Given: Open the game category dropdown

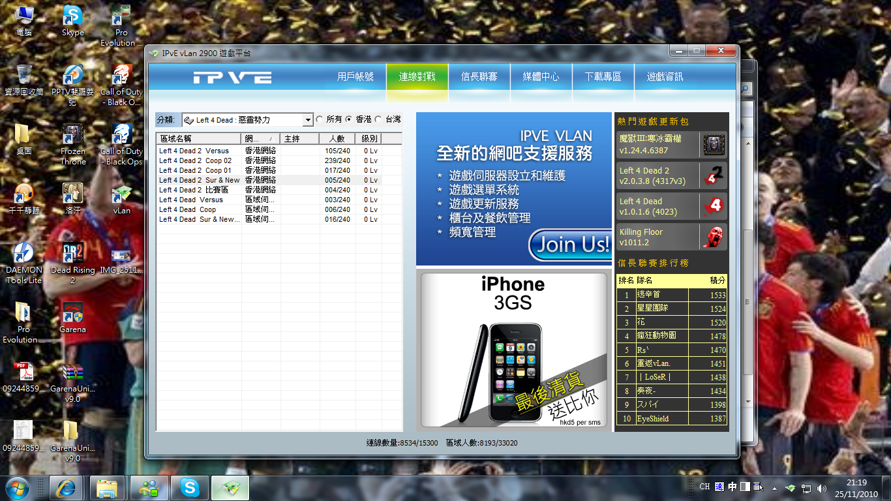Looking at the screenshot, I should [308, 120].
